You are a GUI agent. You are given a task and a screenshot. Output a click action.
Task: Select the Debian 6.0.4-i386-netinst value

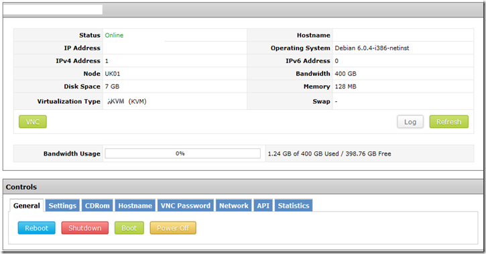pos(371,48)
